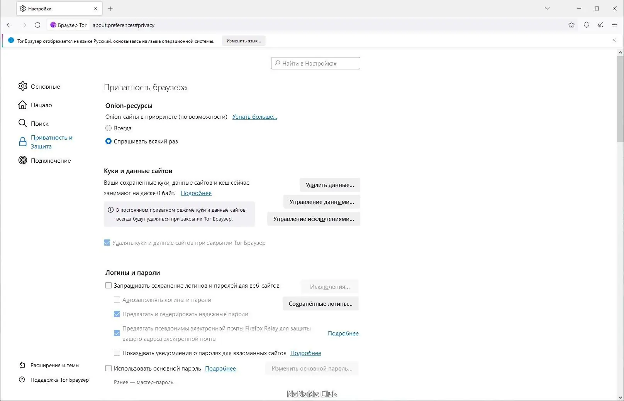The image size is (624, 401).
Task: Open a new tab with plus button
Action: click(110, 8)
